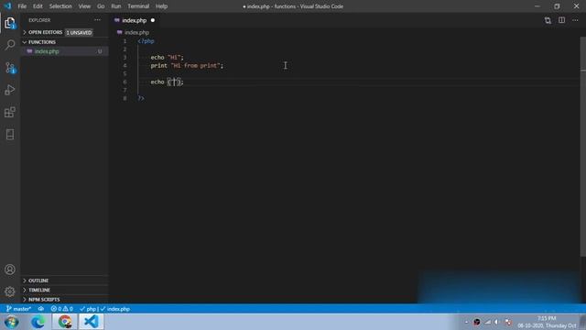Click code line 3 echo "Hi"
586x330 pixels.
click(x=167, y=57)
